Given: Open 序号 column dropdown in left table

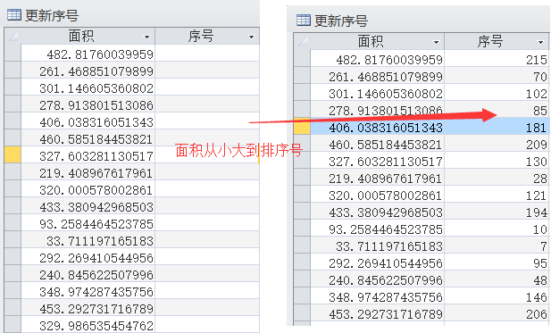Looking at the screenshot, I should click(x=251, y=37).
